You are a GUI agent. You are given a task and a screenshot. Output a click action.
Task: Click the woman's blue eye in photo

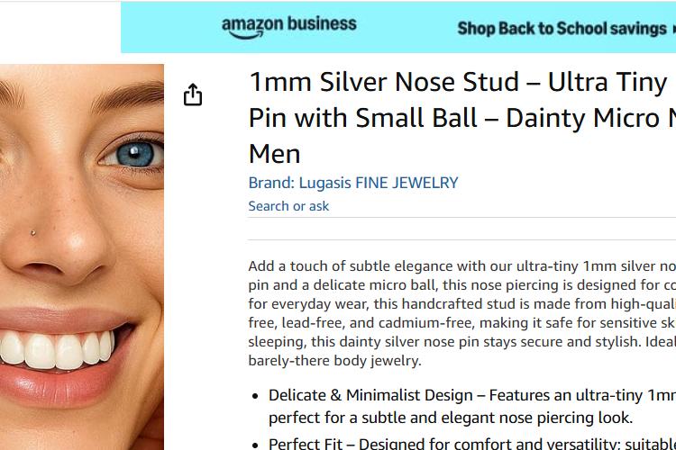[135, 154]
